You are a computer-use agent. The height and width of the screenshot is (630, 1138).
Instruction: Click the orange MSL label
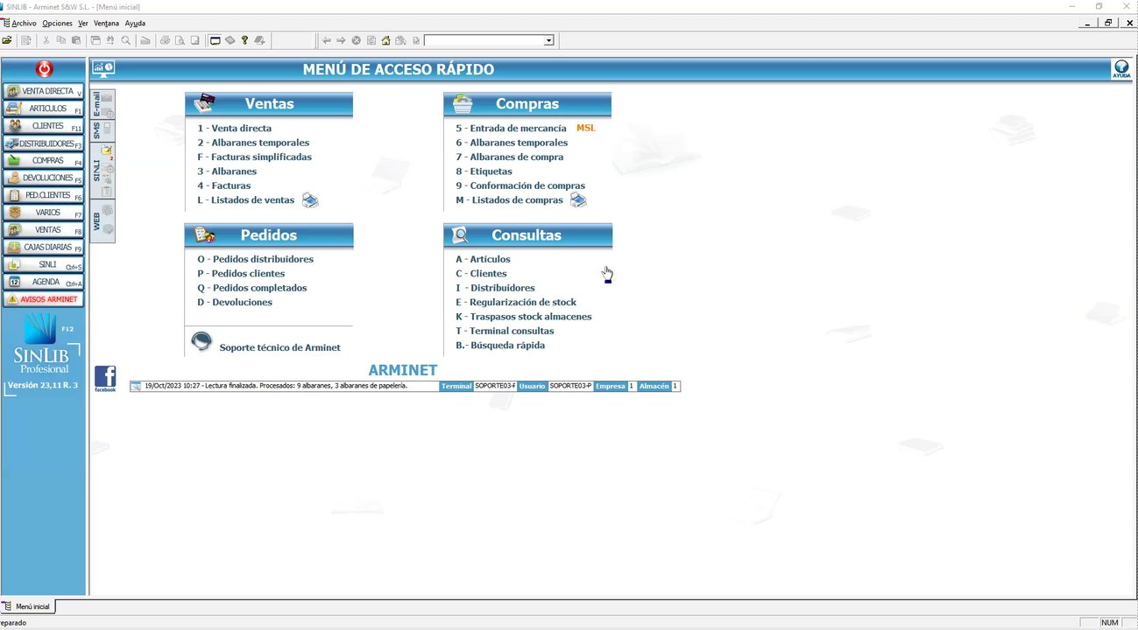585,128
